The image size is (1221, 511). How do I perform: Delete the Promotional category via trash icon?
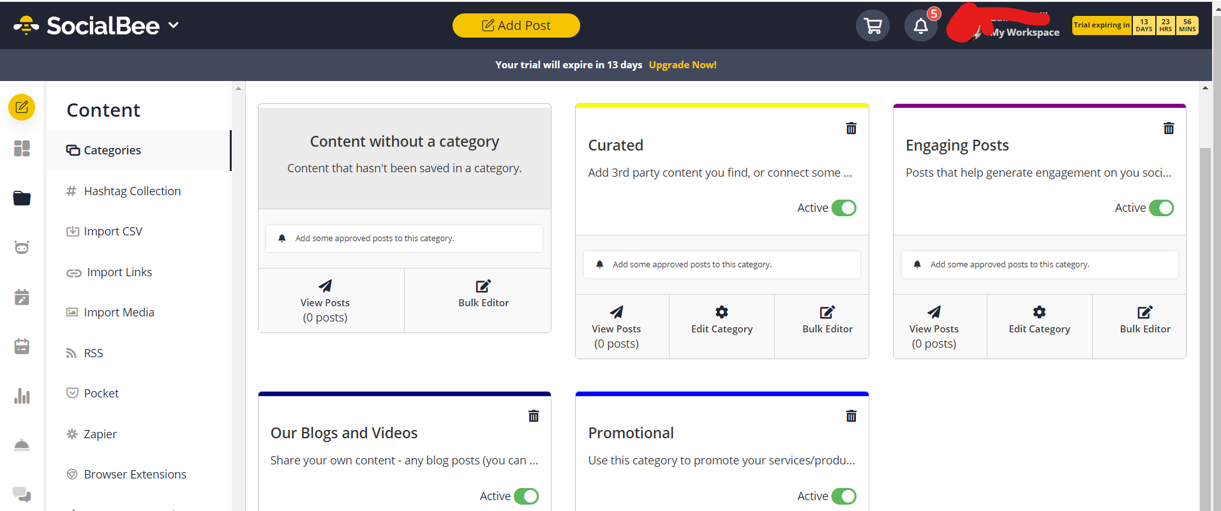[x=851, y=416]
